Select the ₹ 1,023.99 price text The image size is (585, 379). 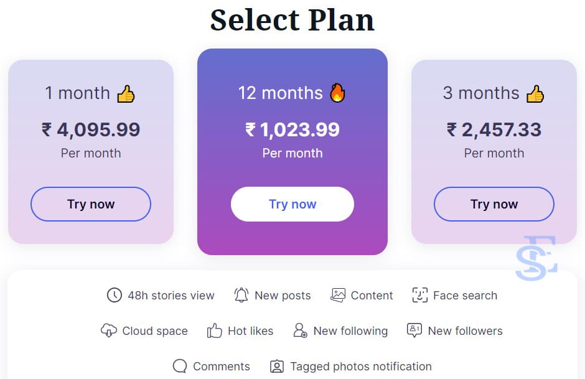coord(292,129)
